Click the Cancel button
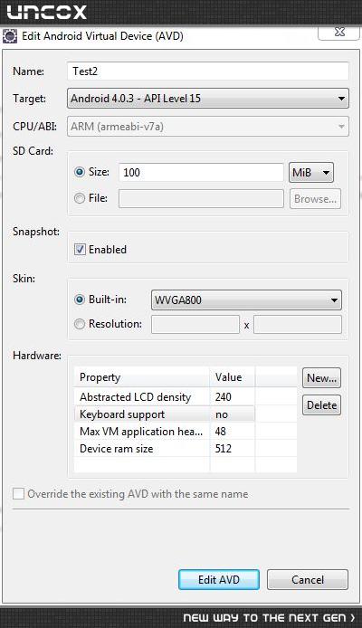This screenshot has width=362, height=628. pos(308,579)
